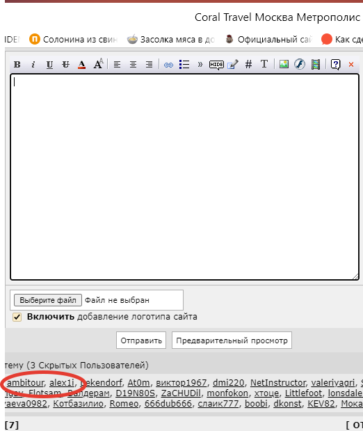This screenshot has height=431, width=363.
Task: Toggle bold formatting in editor toolbar
Action: [x=17, y=64]
